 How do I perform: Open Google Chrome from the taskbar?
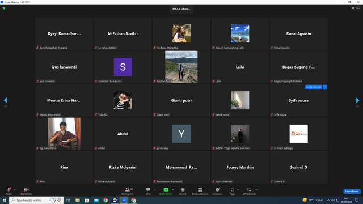click(x=105, y=200)
